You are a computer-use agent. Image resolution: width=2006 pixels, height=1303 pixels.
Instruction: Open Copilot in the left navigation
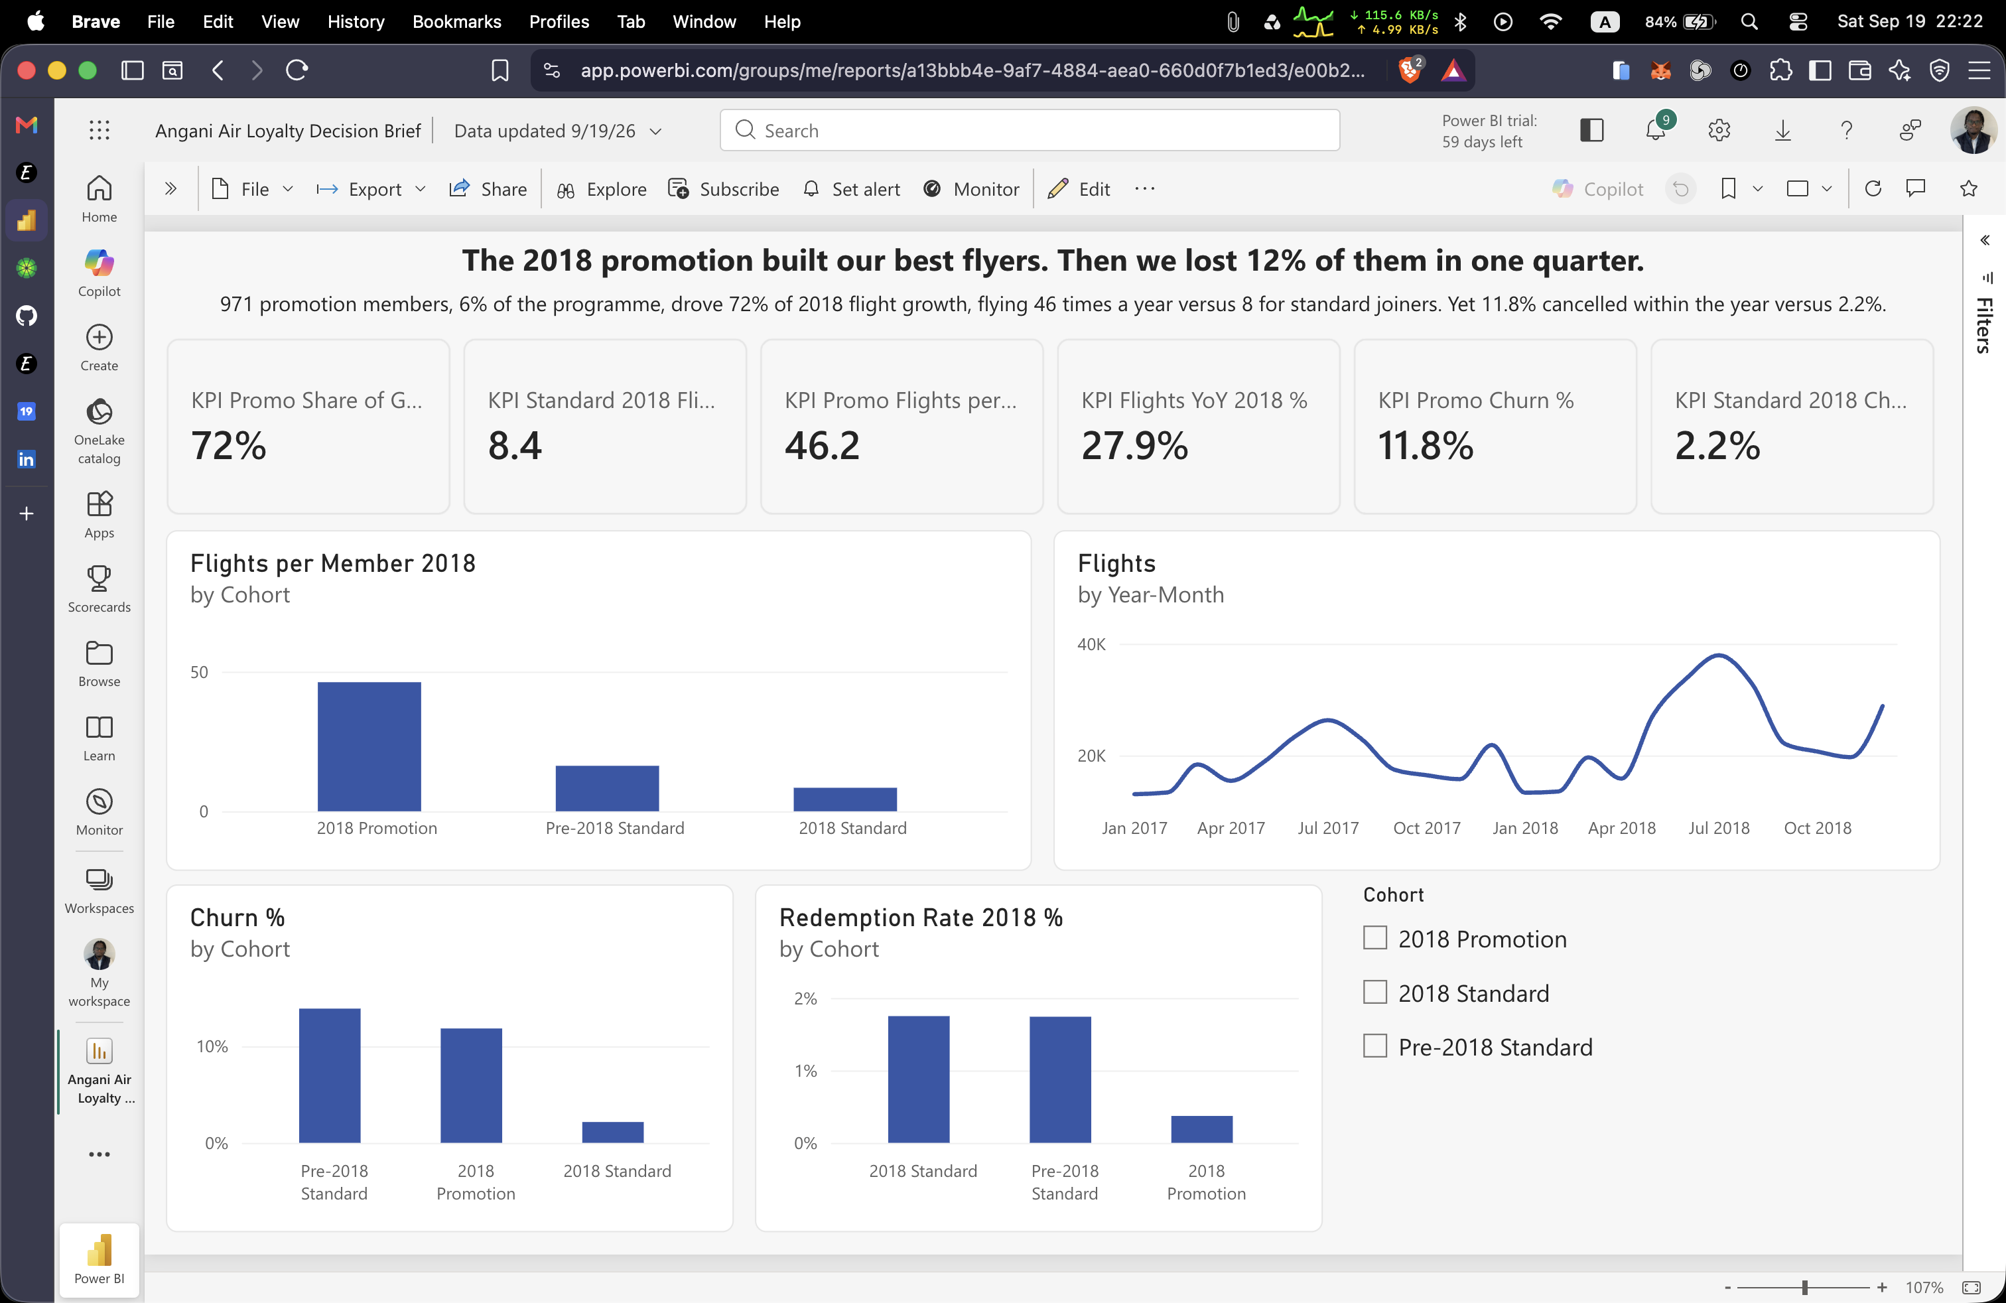point(99,273)
